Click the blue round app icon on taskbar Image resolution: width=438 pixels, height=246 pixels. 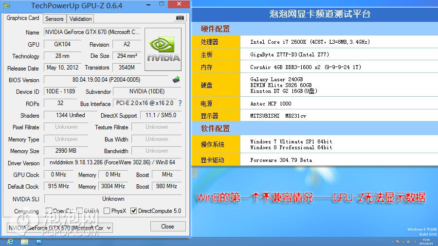[38, 241]
